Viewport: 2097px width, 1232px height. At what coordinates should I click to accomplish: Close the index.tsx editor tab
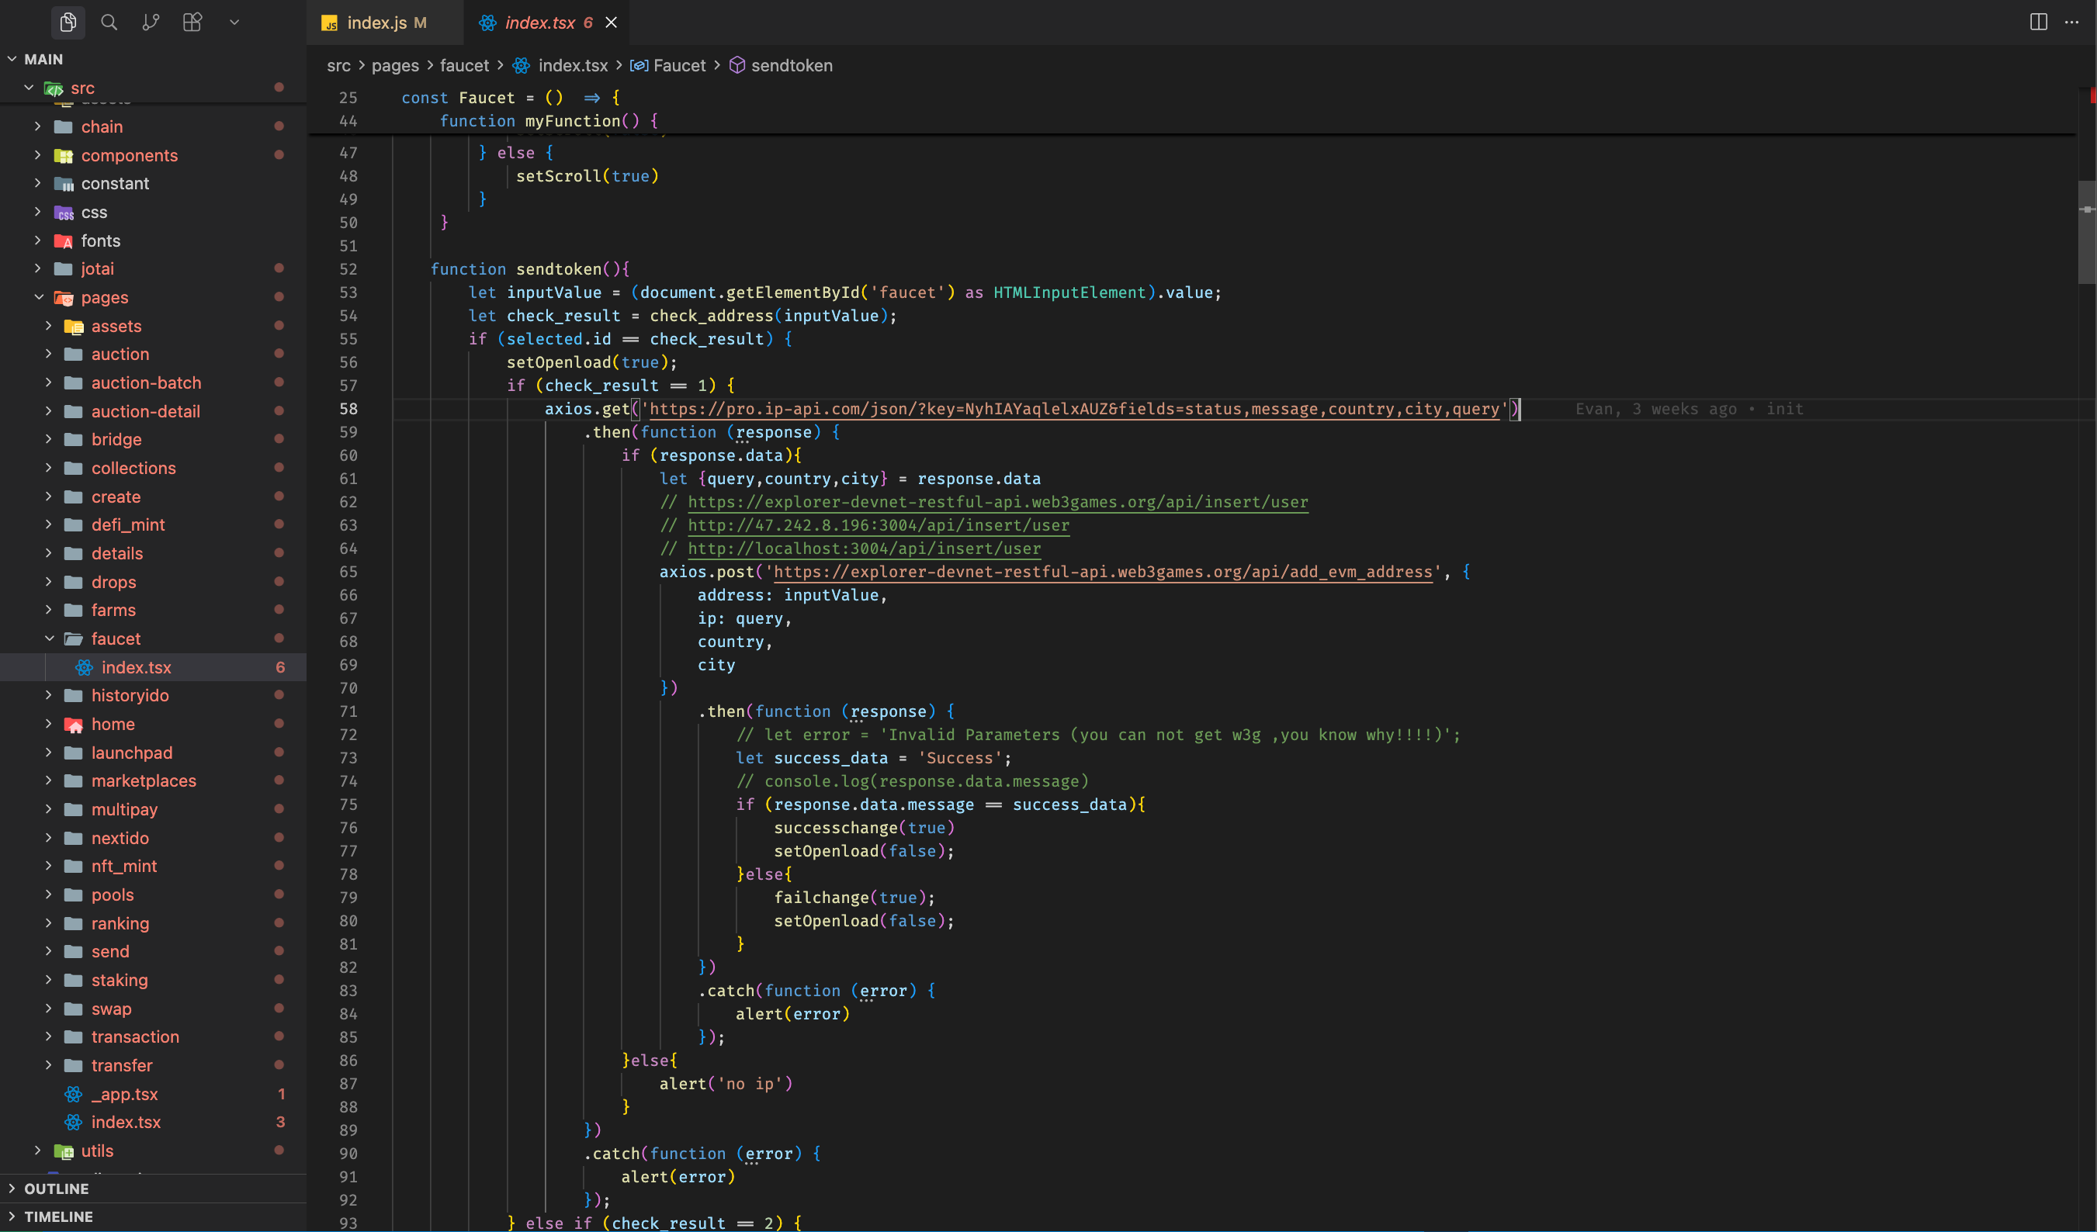pos(611,23)
